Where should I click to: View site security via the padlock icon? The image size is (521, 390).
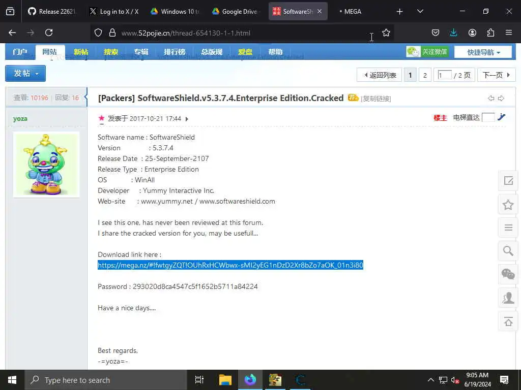coord(112,32)
